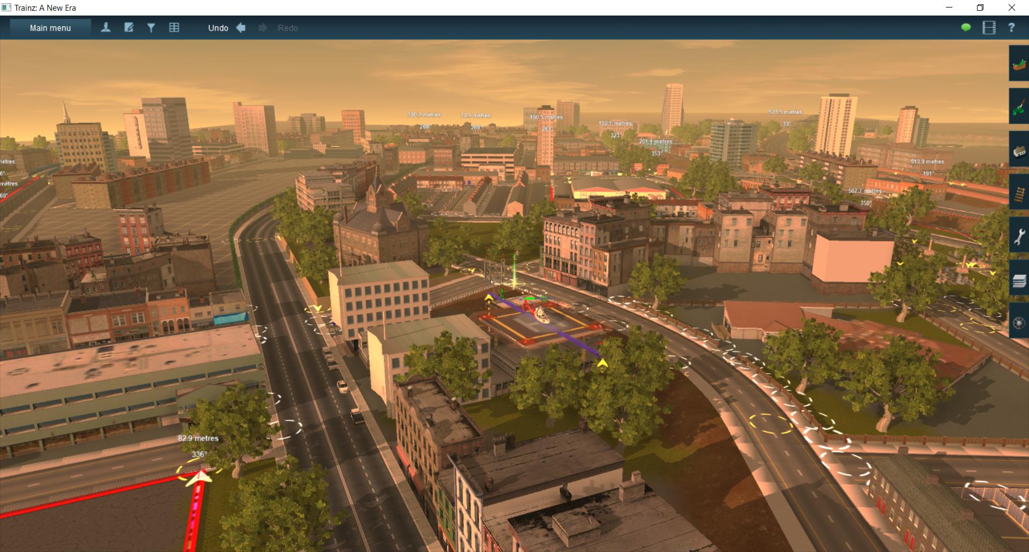Open the Layers stack tab

pyautogui.click(x=1019, y=278)
